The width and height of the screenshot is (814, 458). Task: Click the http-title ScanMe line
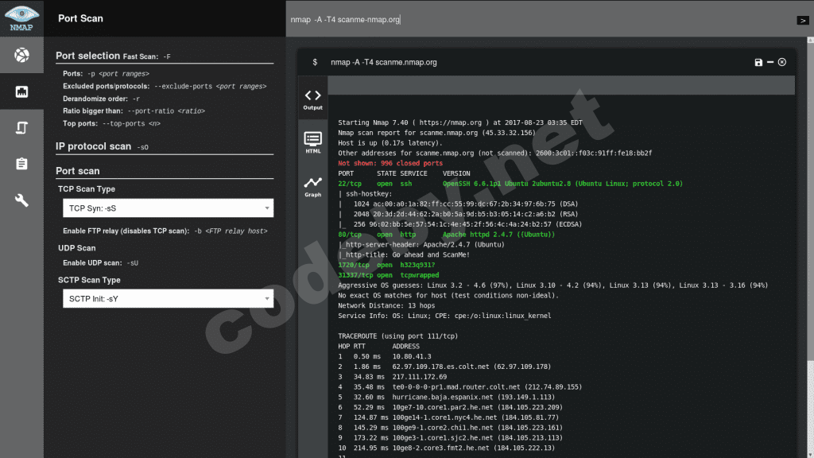click(x=404, y=255)
